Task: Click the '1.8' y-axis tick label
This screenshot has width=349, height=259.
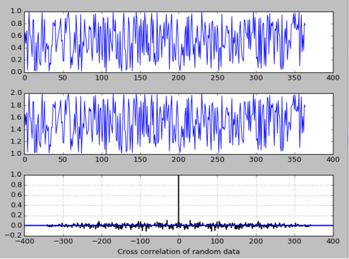Action: click(x=16, y=105)
